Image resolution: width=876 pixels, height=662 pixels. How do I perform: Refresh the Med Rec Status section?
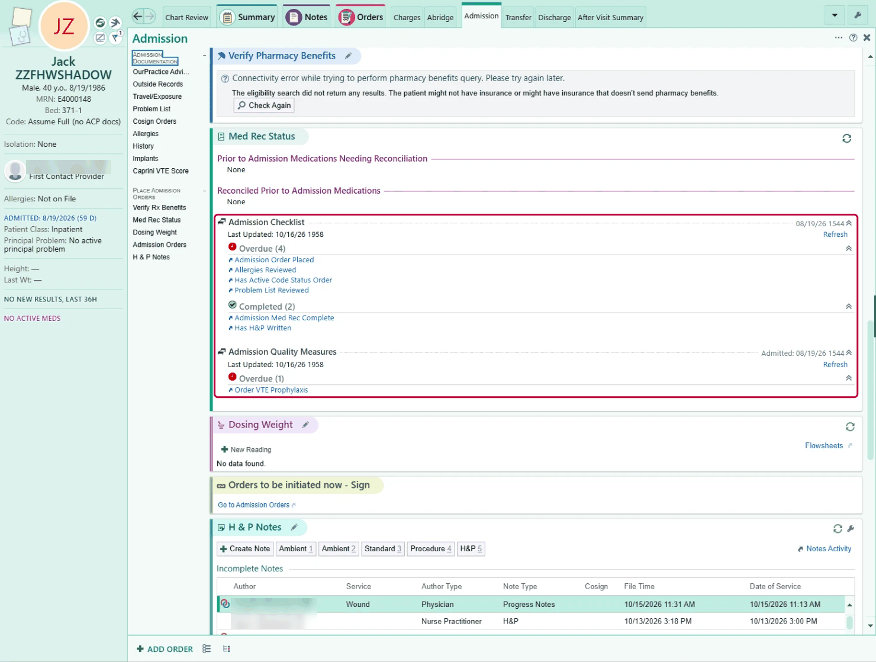click(847, 138)
